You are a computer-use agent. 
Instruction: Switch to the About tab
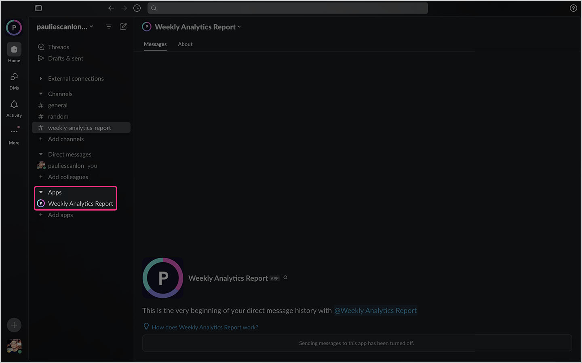[x=185, y=44]
